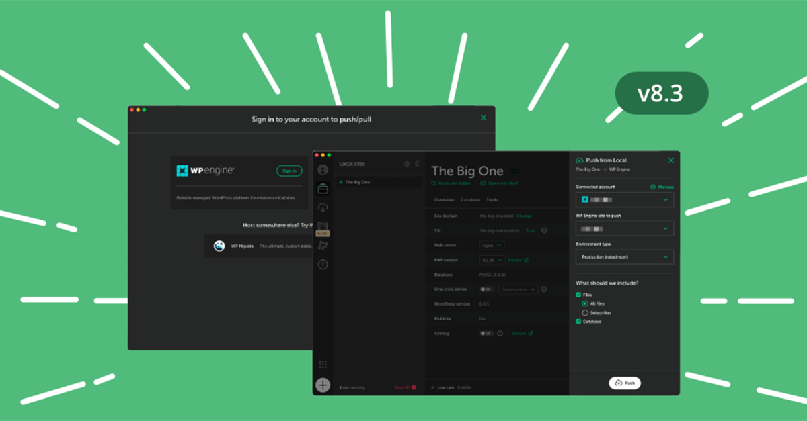Screen dimensions: 807x421
Task: Select the Local sites briefcase icon
Action: (x=323, y=189)
